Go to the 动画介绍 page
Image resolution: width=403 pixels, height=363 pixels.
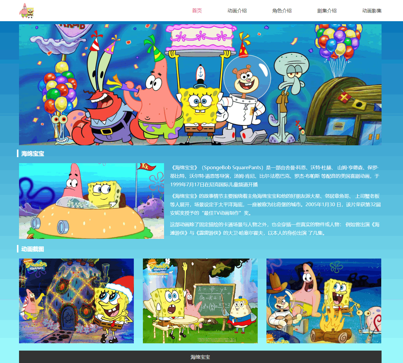[x=237, y=11]
